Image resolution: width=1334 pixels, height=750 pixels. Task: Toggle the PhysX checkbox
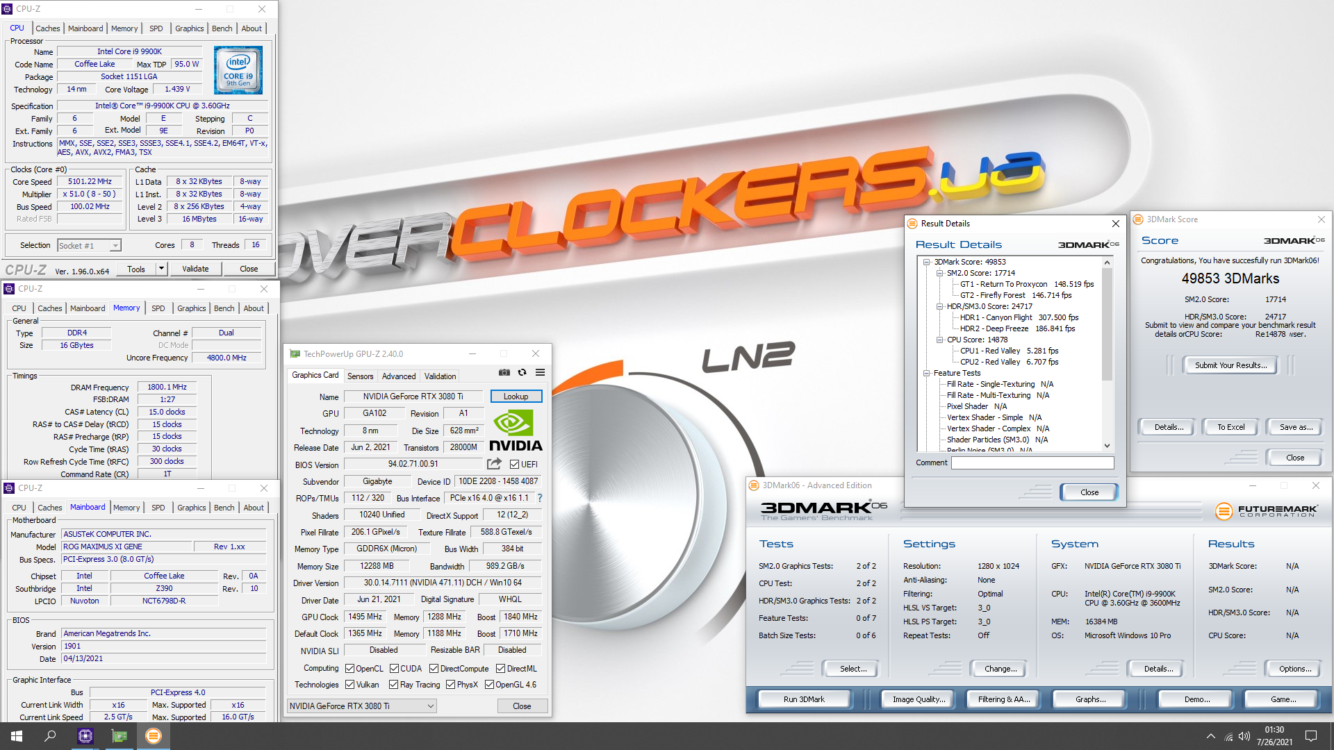[x=450, y=685]
